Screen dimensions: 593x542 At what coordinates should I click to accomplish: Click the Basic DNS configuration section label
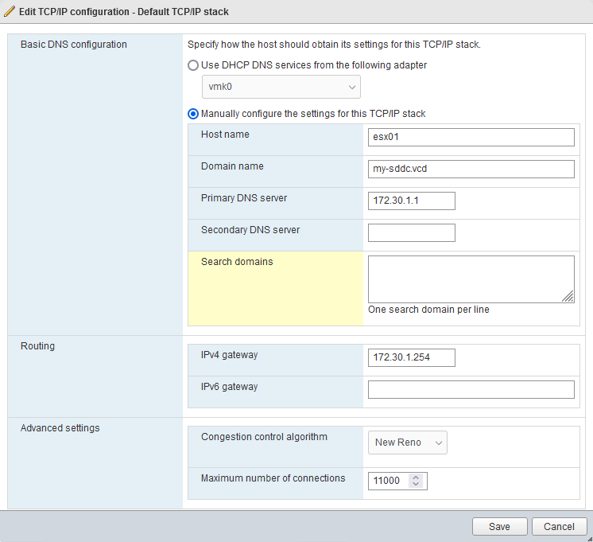coord(74,45)
